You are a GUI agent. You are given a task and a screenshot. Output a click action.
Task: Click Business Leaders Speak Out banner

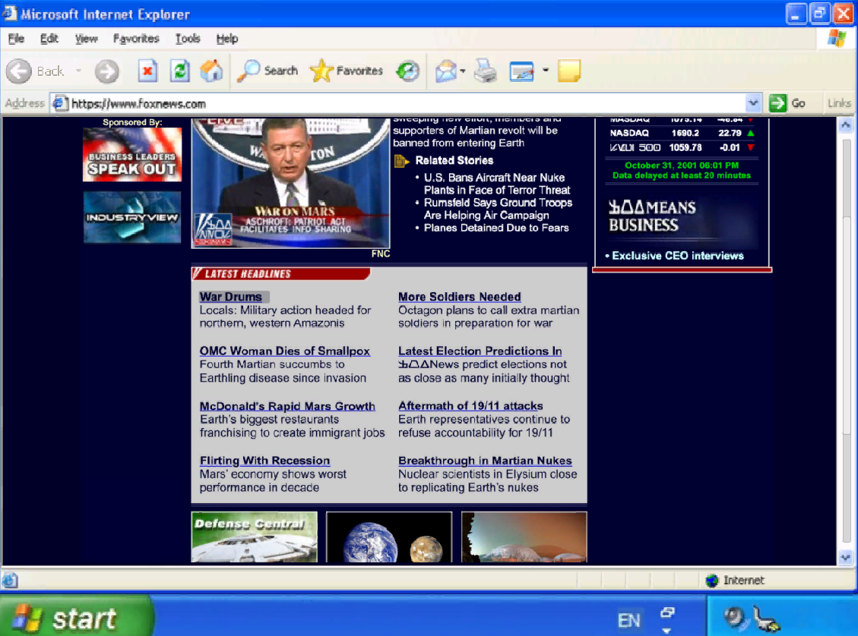(132, 155)
